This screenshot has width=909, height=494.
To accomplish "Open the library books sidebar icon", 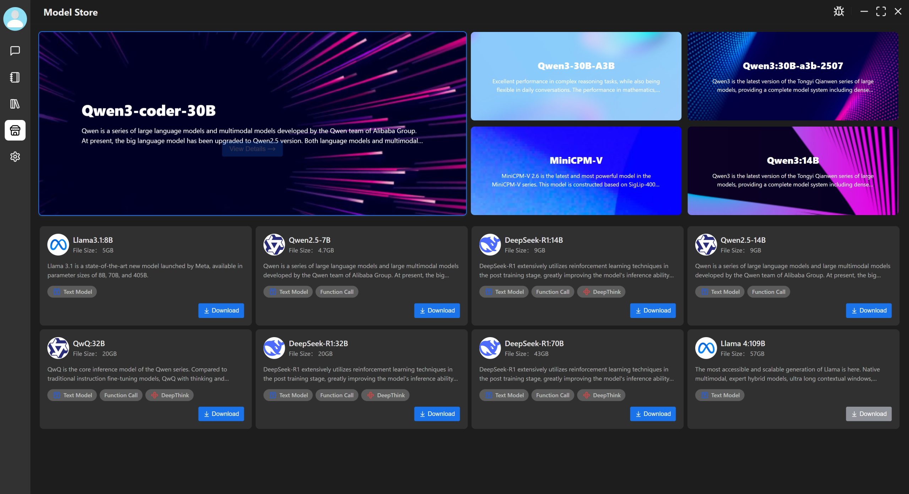I will 15,104.
